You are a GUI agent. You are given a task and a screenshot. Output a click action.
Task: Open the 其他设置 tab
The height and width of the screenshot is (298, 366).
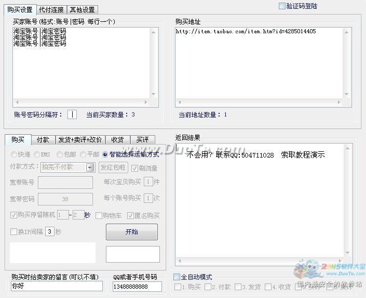[82, 9]
